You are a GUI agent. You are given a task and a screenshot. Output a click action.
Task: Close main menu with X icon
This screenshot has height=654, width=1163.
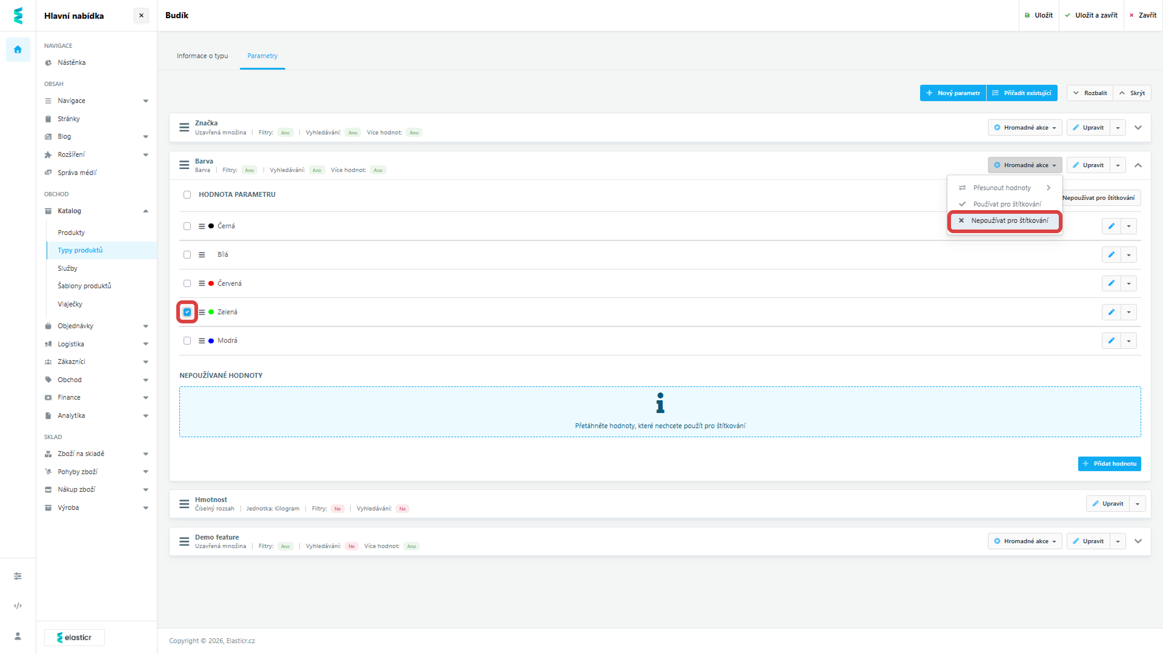coord(141,16)
